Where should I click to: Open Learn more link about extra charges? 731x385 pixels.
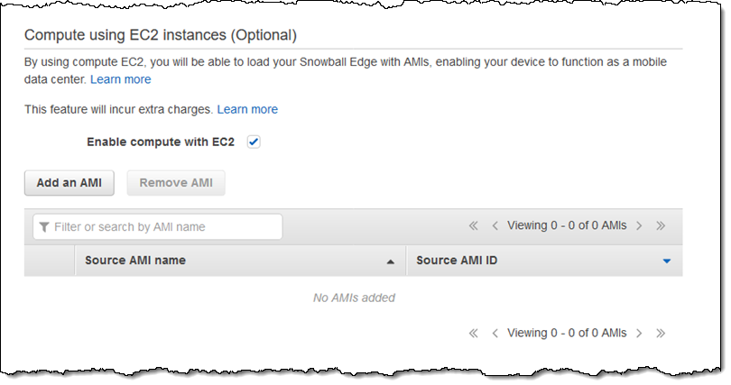pos(247,109)
